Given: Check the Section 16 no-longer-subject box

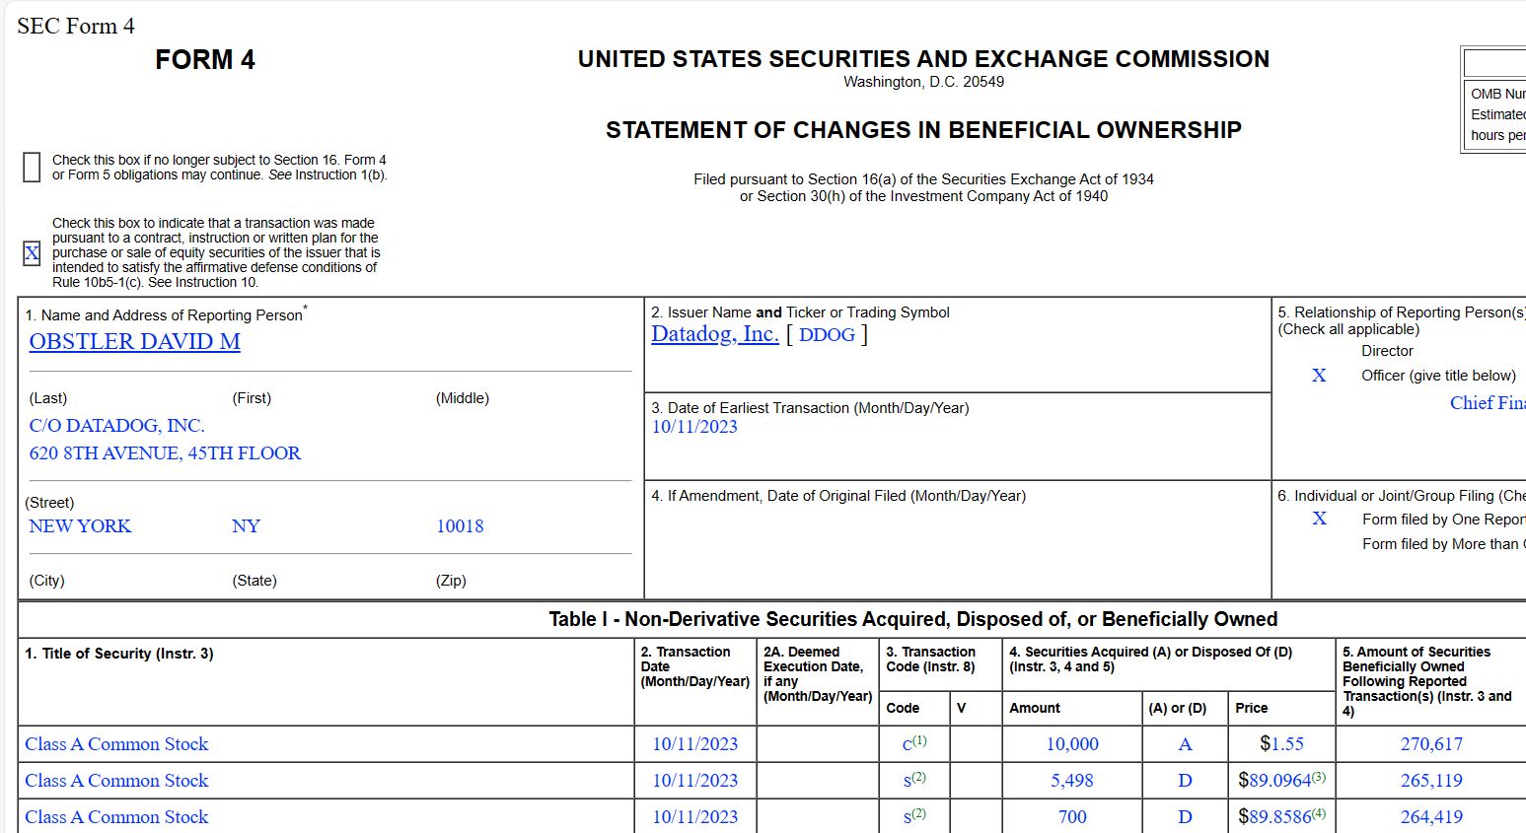Looking at the screenshot, I should pos(32,168).
